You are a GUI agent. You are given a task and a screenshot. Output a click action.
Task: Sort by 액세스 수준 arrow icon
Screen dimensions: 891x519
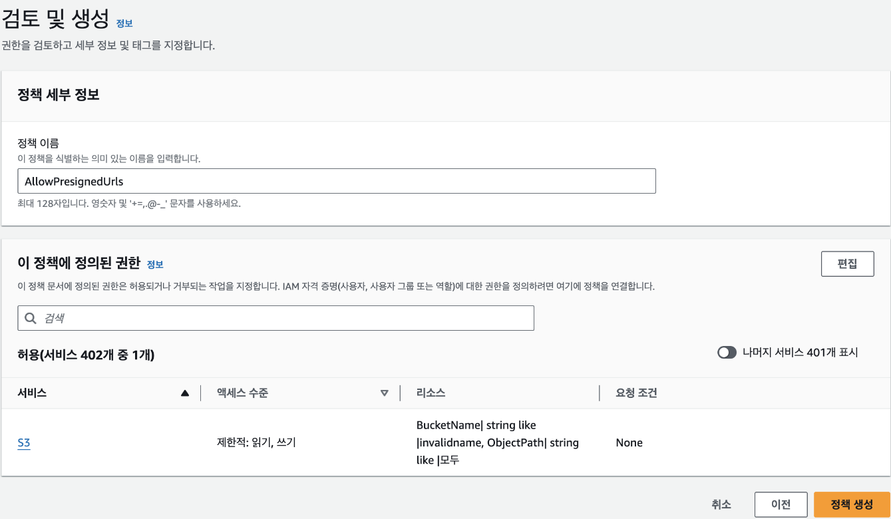(x=384, y=393)
